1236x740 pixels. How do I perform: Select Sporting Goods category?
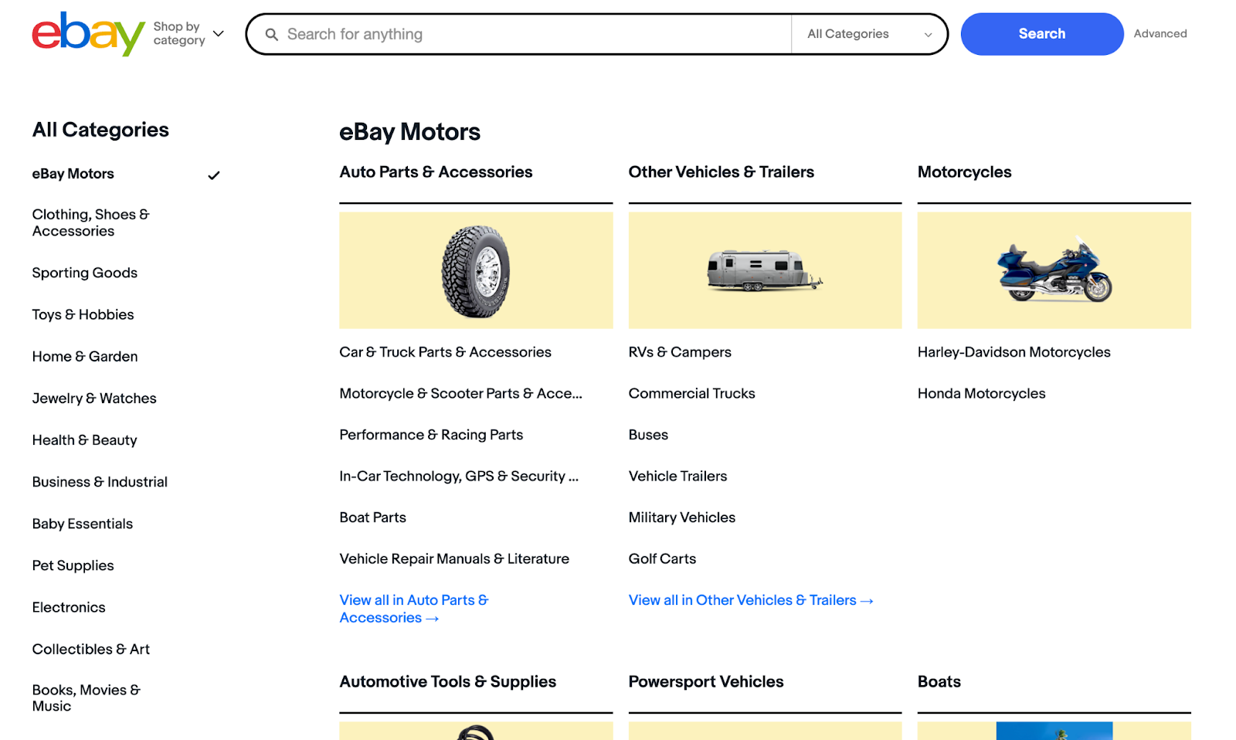(x=85, y=273)
